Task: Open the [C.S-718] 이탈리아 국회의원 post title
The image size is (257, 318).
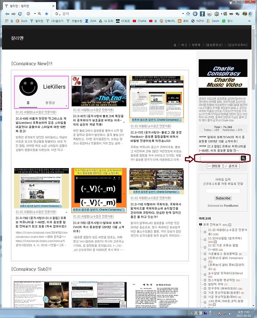Action: tap(156, 210)
